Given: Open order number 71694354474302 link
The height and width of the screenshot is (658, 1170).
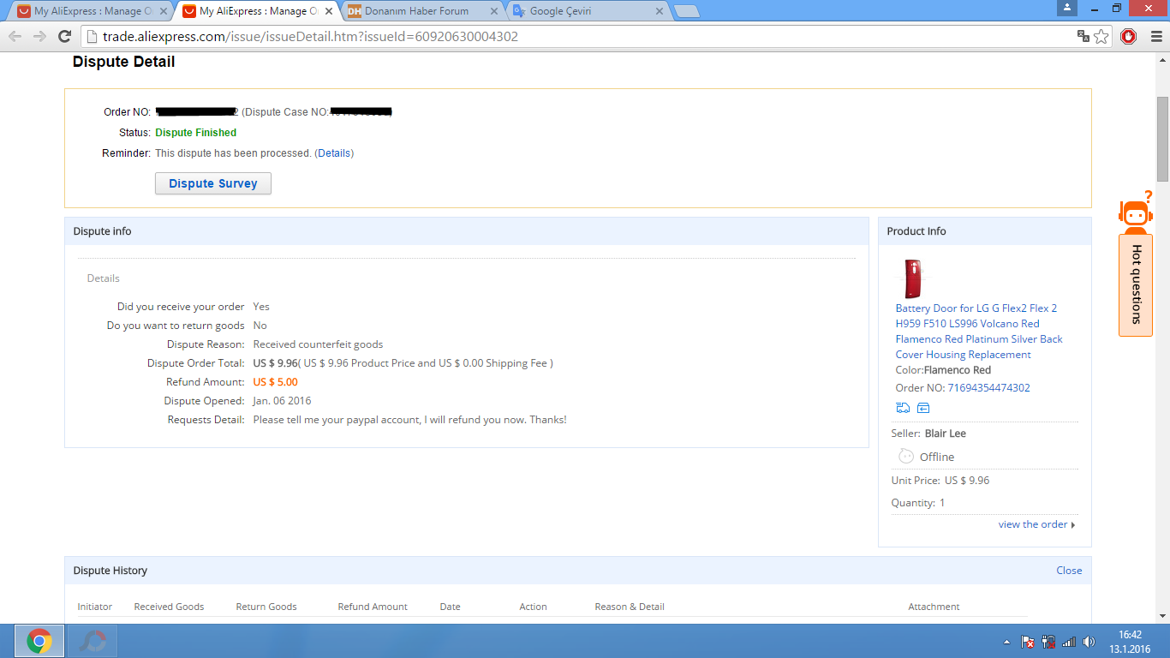Looking at the screenshot, I should tap(988, 387).
